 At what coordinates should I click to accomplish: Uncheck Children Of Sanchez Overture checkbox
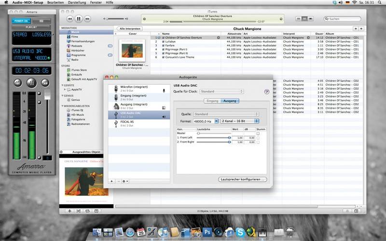pyautogui.click(x=163, y=38)
